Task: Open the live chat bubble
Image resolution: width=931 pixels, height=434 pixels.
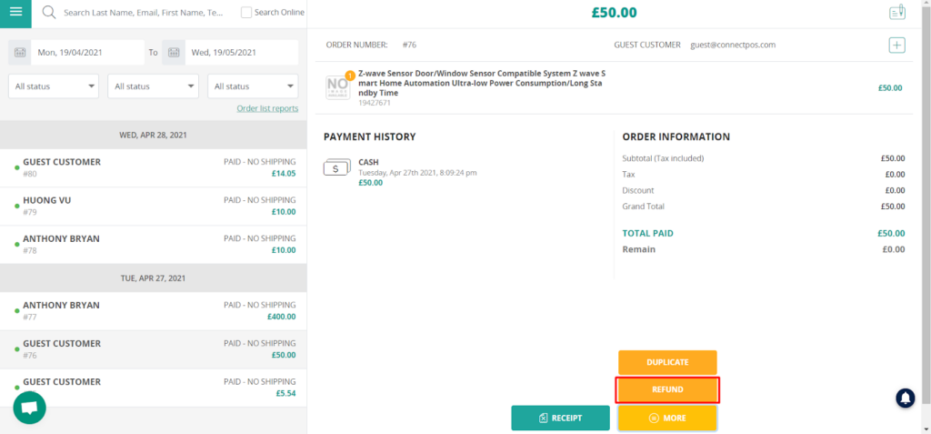Action: click(29, 409)
